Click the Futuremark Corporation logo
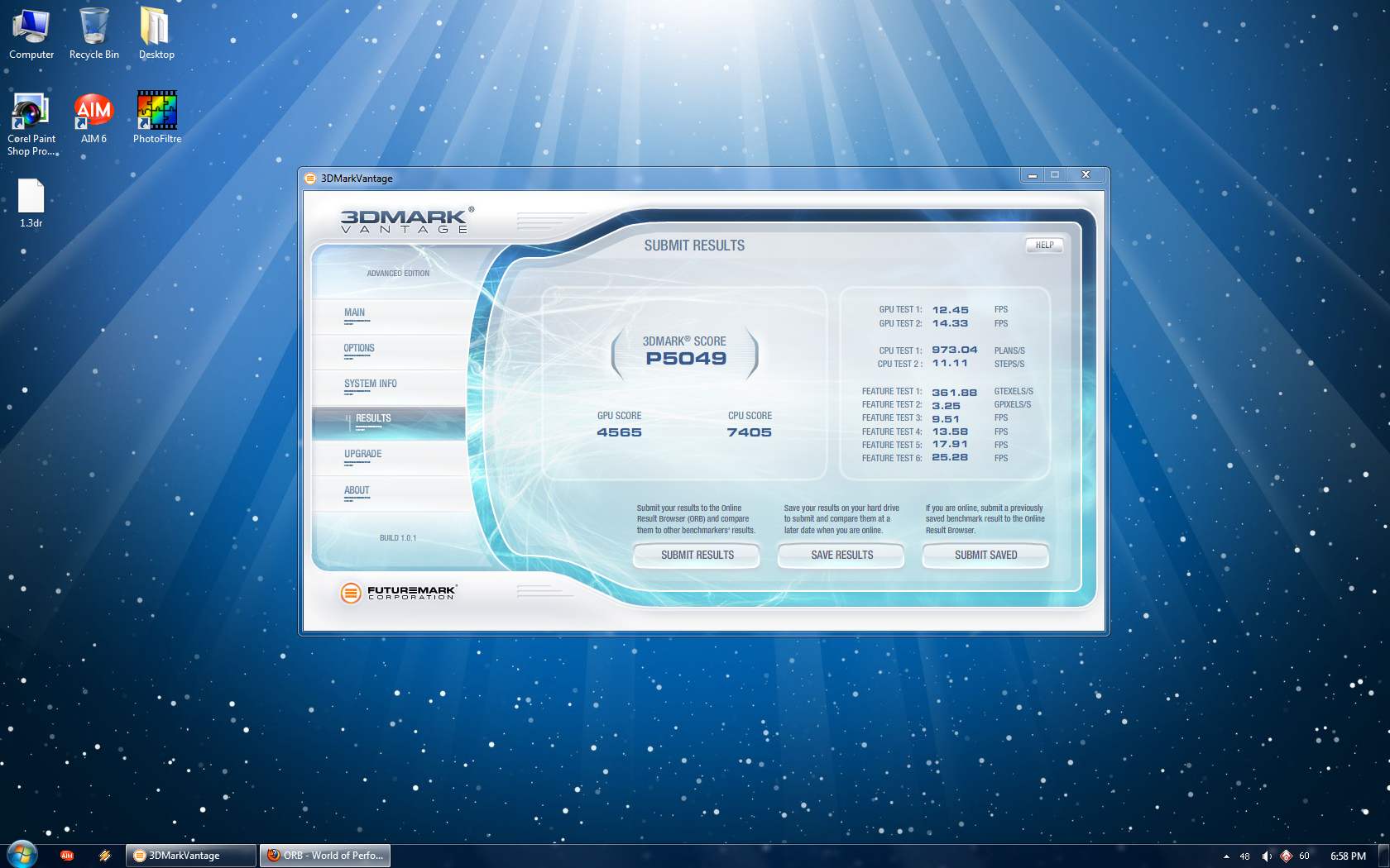This screenshot has width=1390, height=868. tap(398, 592)
